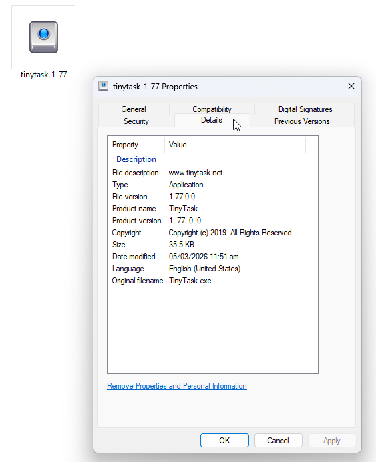This screenshot has width=376, height=462.
Task: Select the tinytask-1-77 file name label
Action: tap(43, 75)
